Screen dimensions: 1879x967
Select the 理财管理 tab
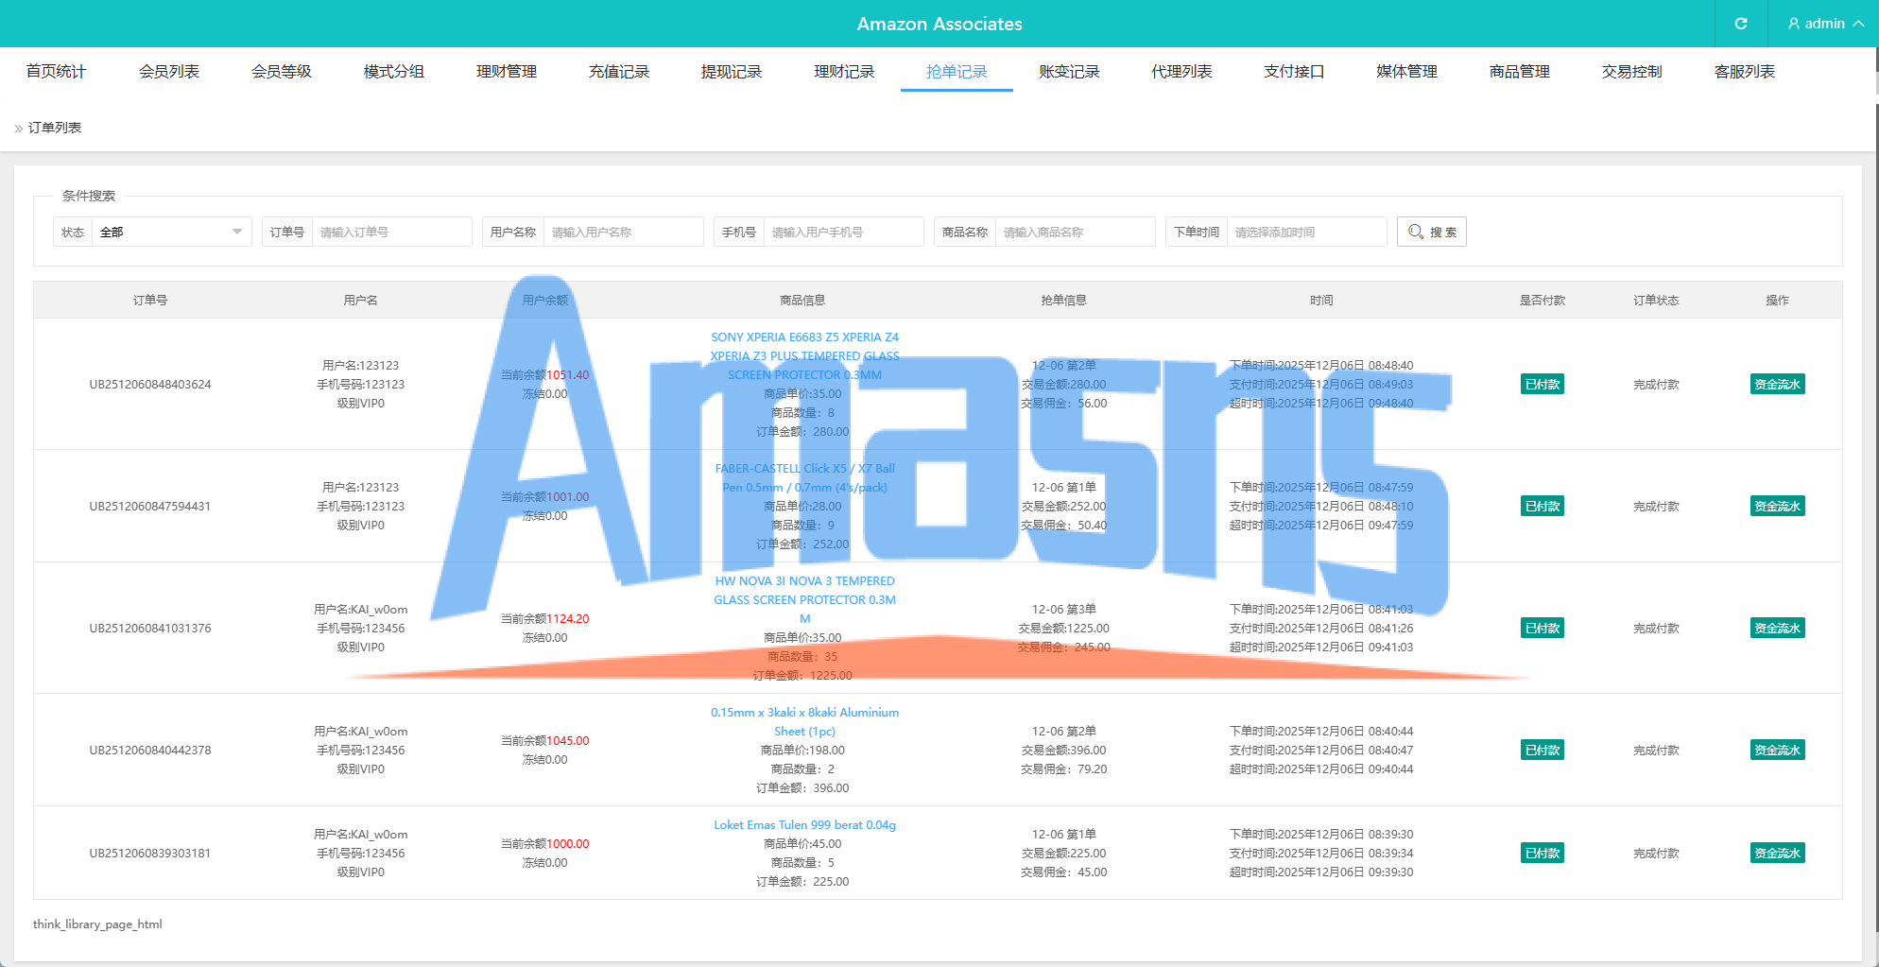(507, 72)
